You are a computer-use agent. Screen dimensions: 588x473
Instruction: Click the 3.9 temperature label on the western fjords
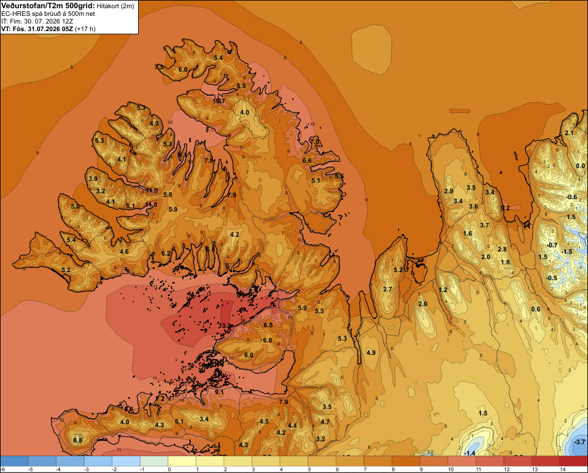click(93, 179)
